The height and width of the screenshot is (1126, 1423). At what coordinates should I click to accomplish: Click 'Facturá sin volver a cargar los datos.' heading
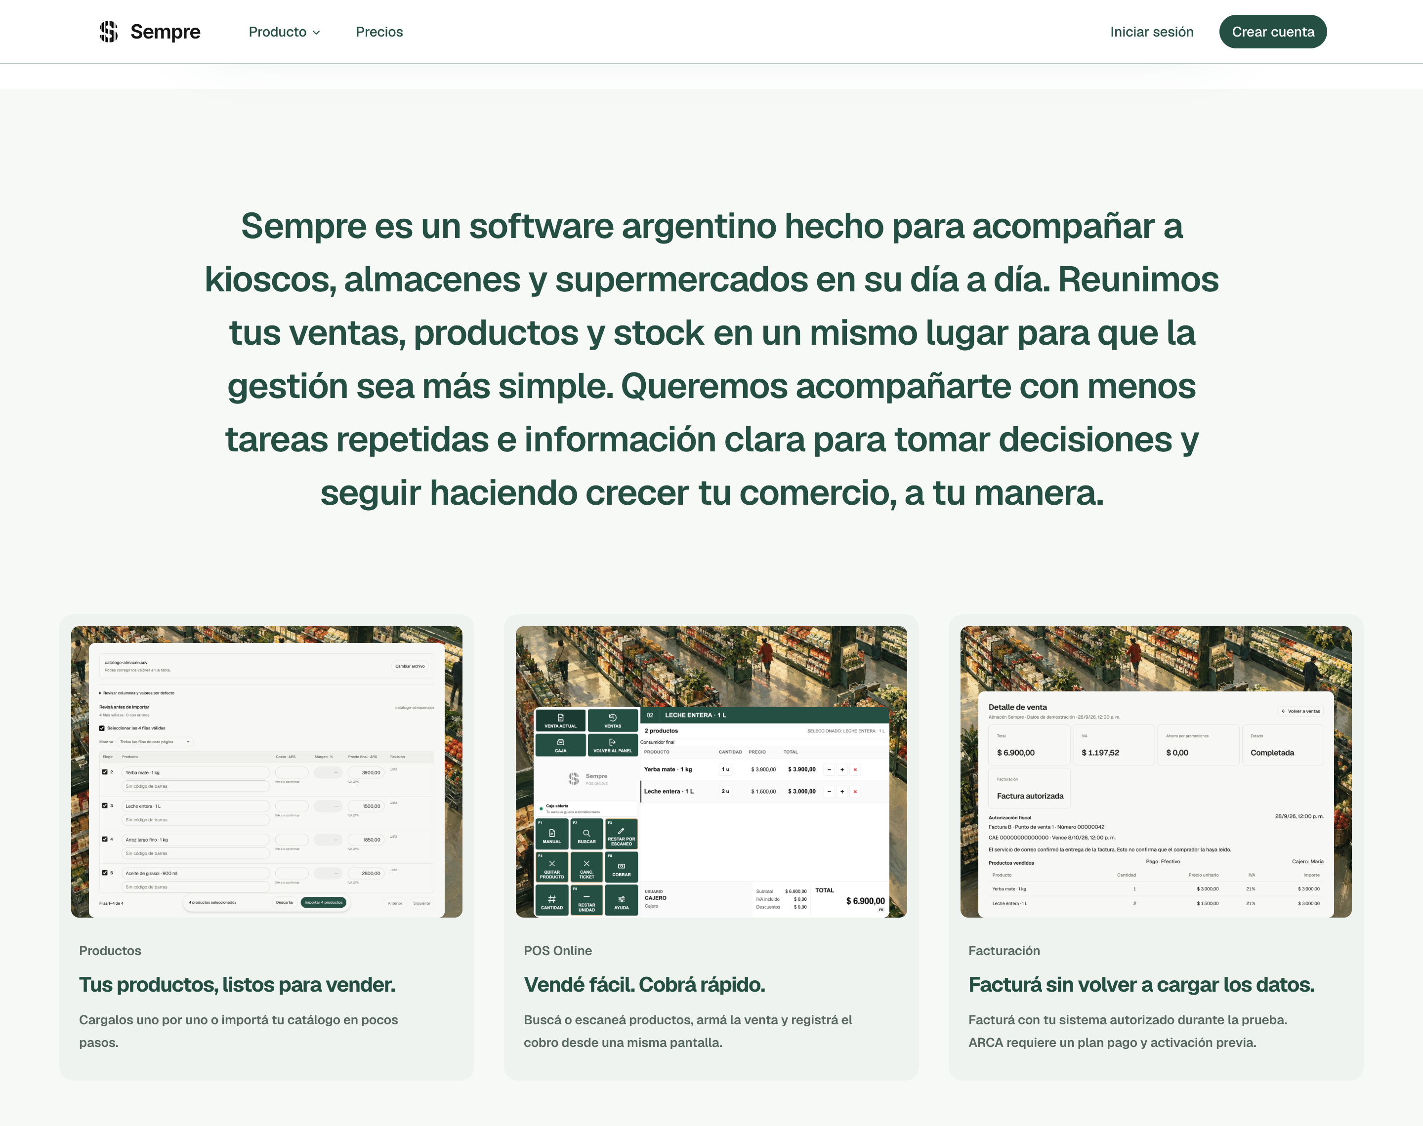click(1141, 984)
